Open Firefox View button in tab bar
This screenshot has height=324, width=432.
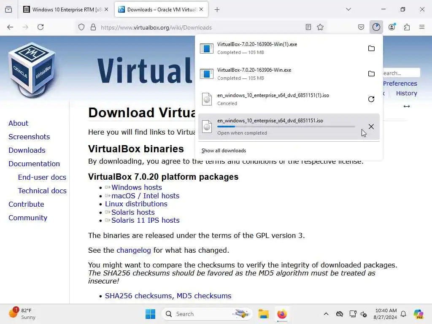coord(8,9)
